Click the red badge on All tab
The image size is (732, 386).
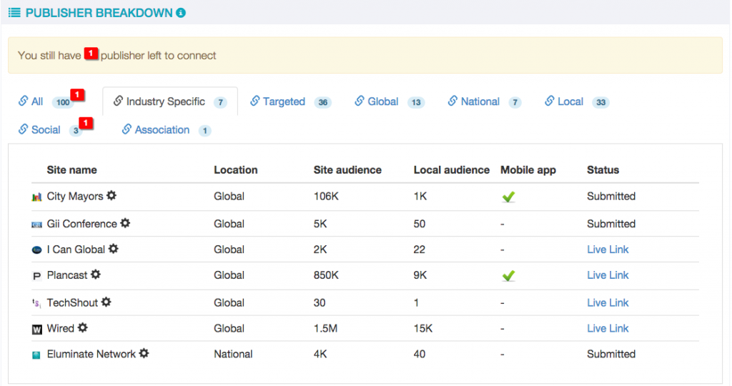coord(77,95)
